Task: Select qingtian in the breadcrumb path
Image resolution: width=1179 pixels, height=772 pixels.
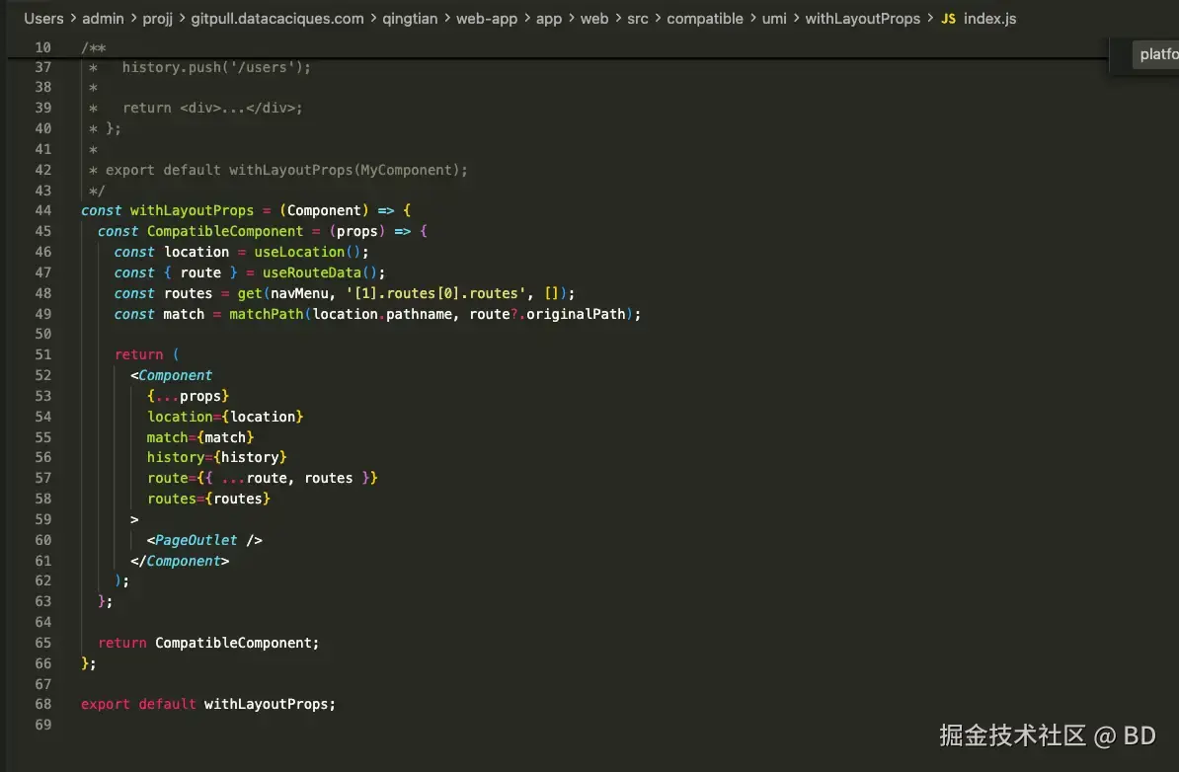Action: pos(410,19)
